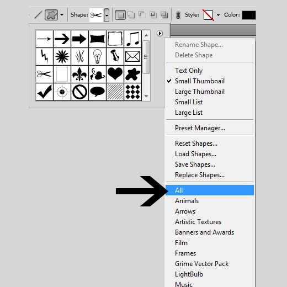Click the shape list scroll up arrow

click(146, 35)
